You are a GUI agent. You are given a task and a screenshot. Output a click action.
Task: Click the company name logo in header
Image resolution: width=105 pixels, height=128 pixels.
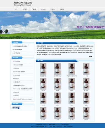click(x=23, y=4)
